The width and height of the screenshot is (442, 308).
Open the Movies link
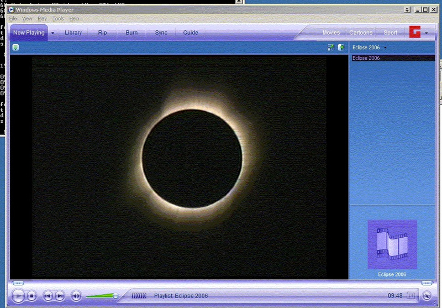click(x=331, y=33)
